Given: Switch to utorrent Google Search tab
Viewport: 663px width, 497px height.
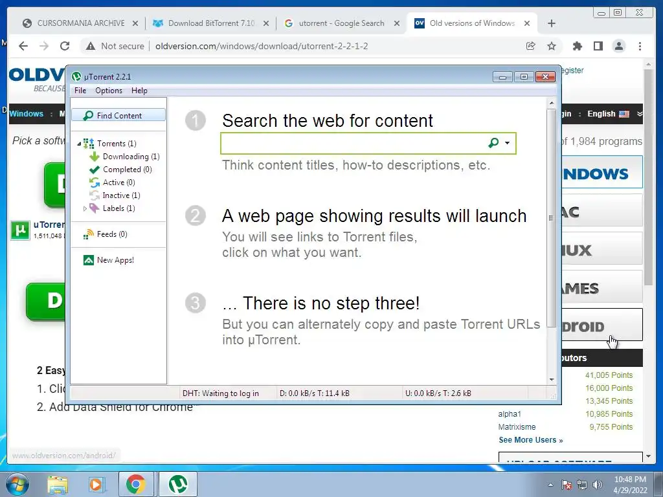Looking at the screenshot, I should point(342,23).
